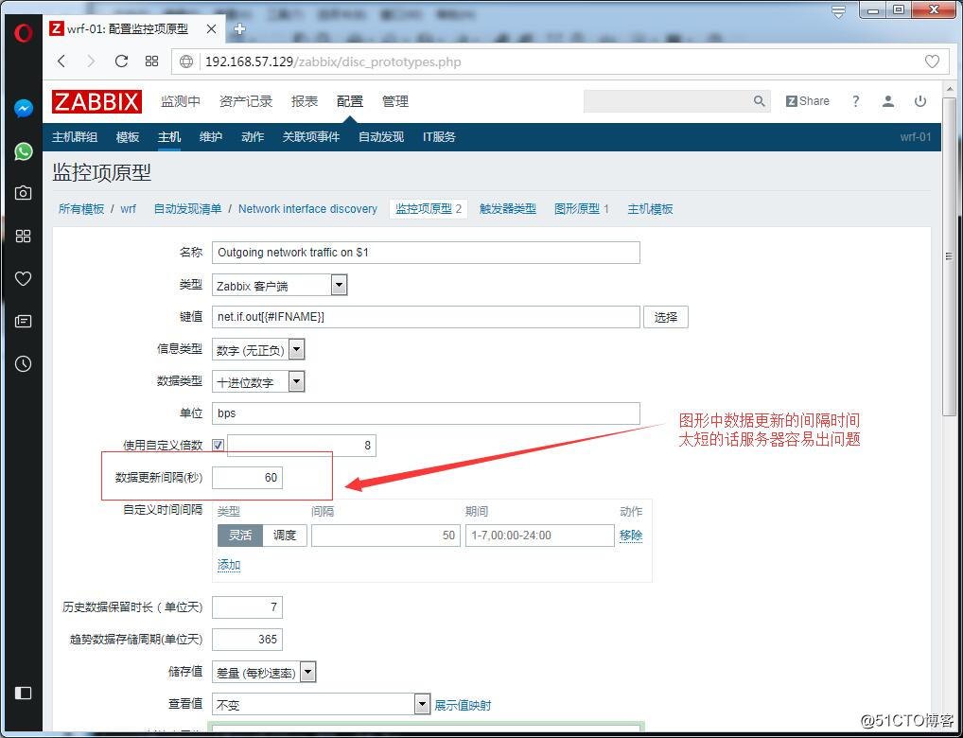963x738 pixels.
Task: Open the 配置 menu
Action: coord(349,101)
